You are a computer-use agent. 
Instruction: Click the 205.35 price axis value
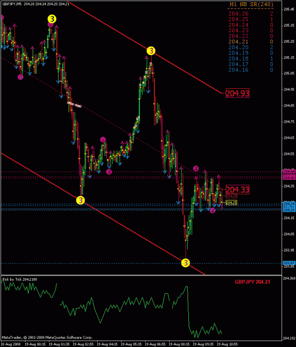pyautogui.click(x=289, y=26)
